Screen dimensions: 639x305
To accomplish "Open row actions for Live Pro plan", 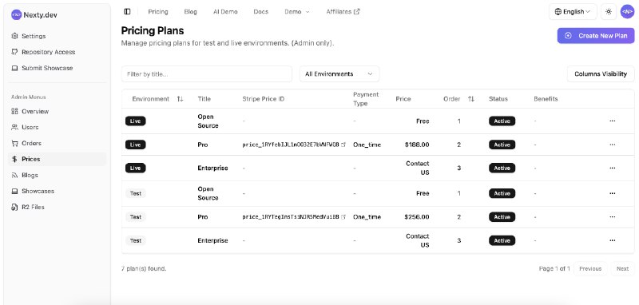I will (x=612, y=145).
